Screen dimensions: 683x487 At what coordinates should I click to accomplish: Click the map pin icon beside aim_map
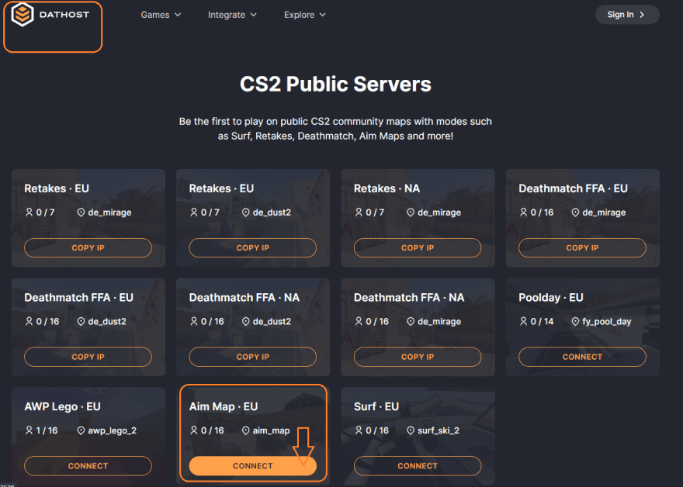(x=246, y=430)
